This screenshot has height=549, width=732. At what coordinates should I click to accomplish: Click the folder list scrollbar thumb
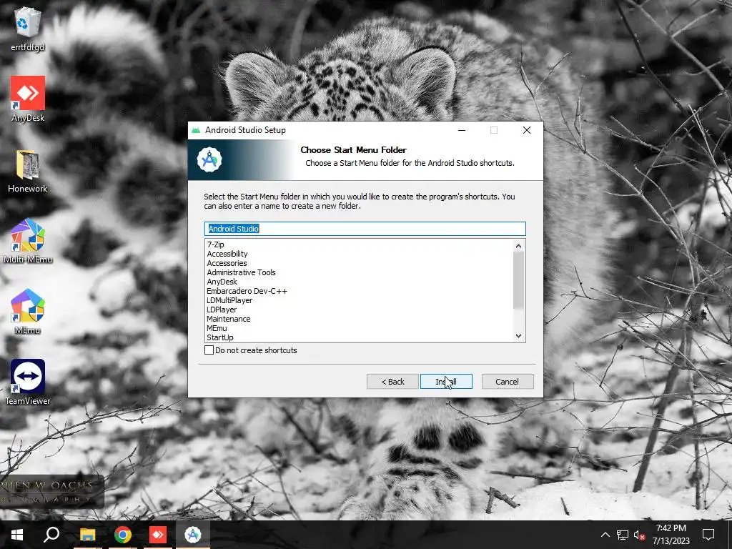(x=519, y=280)
